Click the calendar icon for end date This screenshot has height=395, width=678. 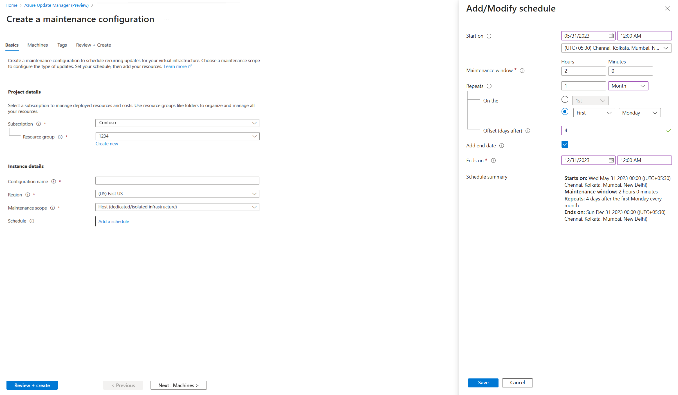coord(612,160)
